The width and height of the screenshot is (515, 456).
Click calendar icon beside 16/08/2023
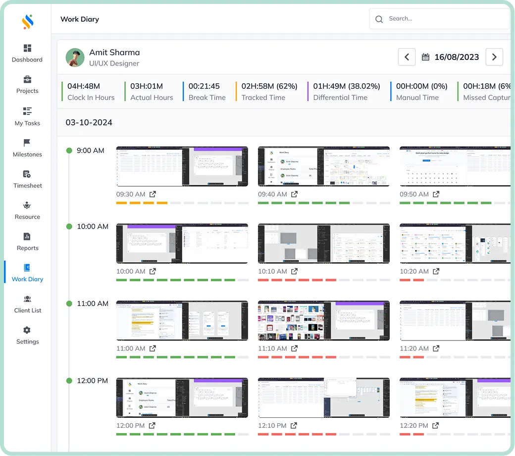[425, 57]
